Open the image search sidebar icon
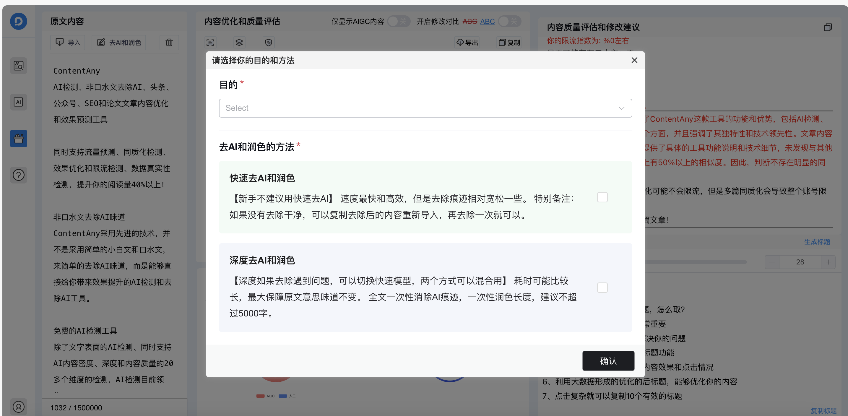The width and height of the screenshot is (848, 416). pos(18,66)
